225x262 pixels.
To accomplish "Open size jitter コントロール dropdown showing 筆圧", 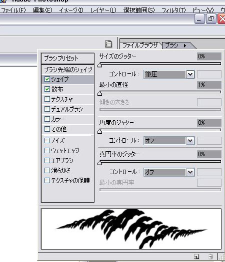I will pyautogui.click(x=169, y=74).
